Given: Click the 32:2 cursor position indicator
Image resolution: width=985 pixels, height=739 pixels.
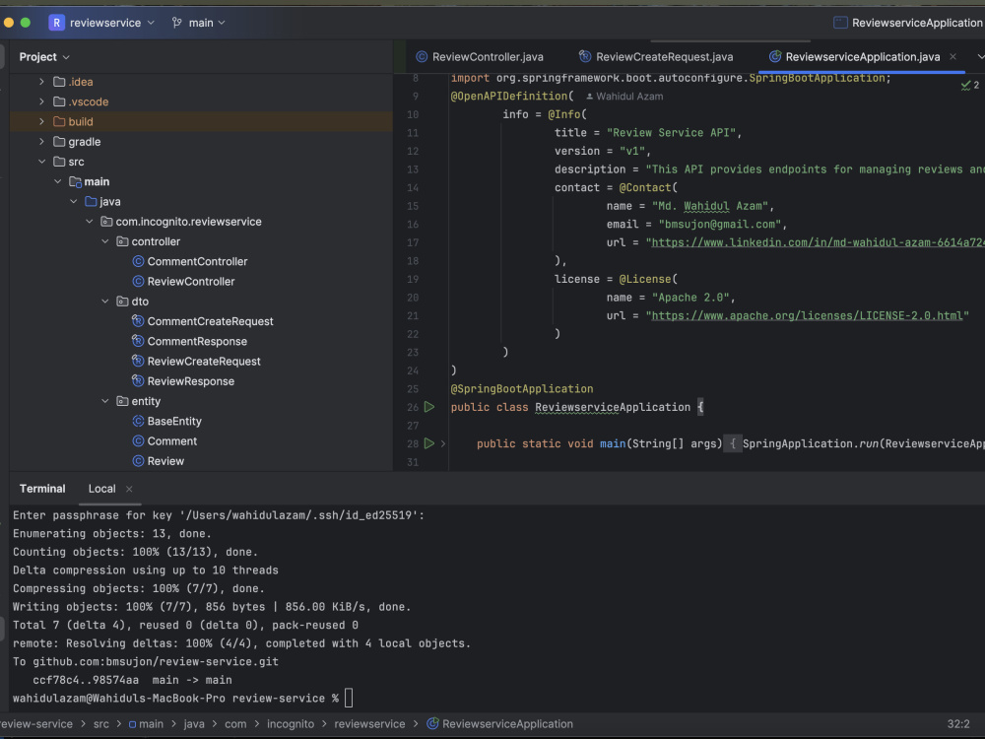Looking at the screenshot, I should (958, 724).
